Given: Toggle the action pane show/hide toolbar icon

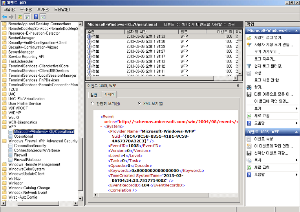Looking at the screenshot, I should click(x=43, y=17).
